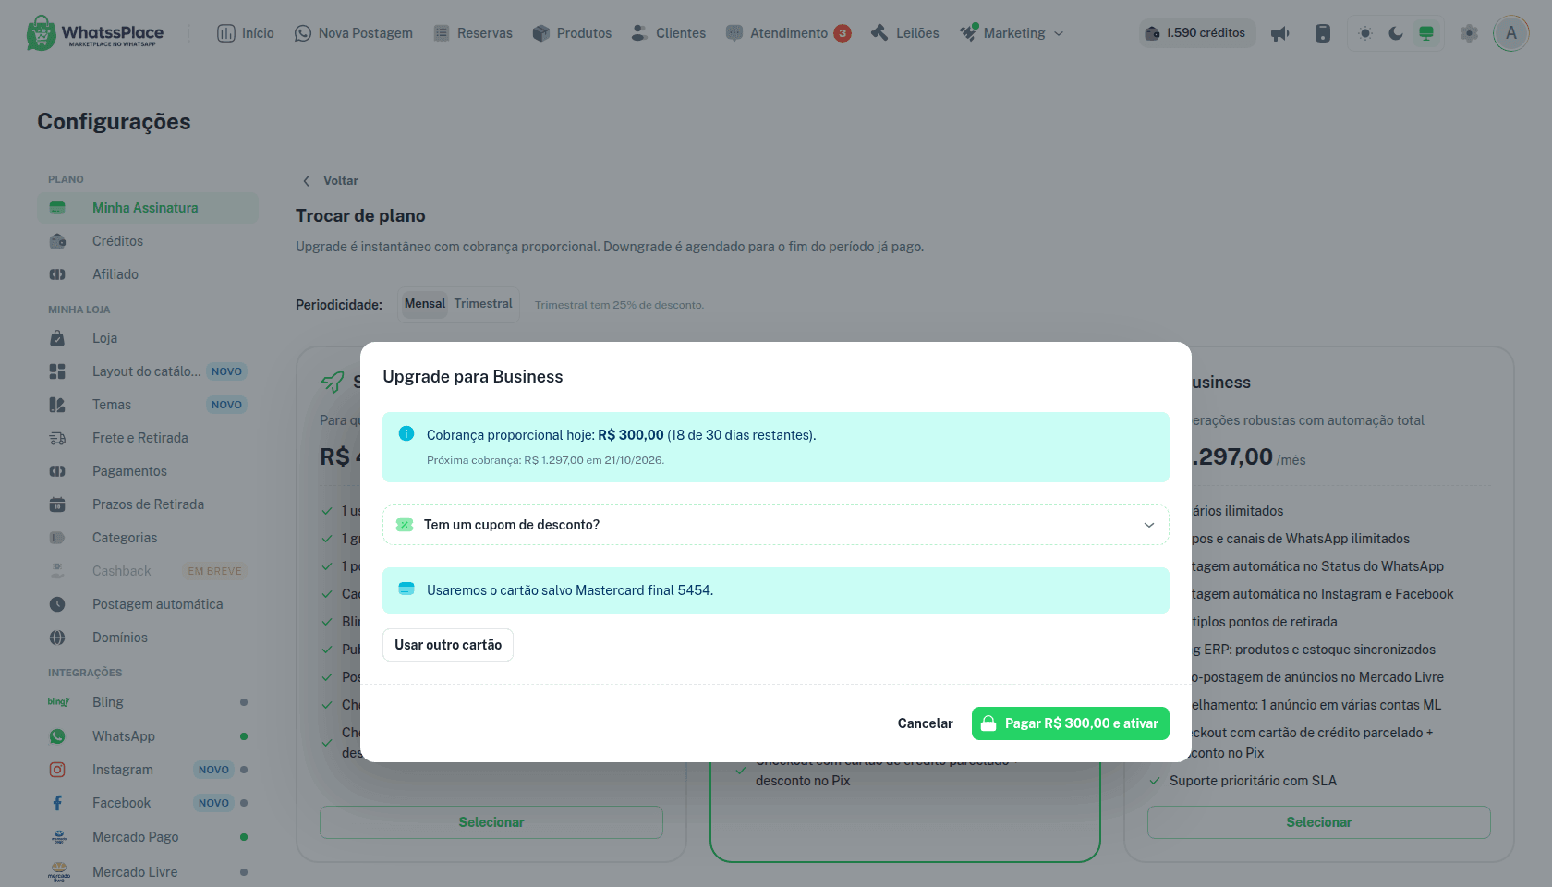This screenshot has height=887, width=1552.
Task: Select Mensal billing period
Action: pyautogui.click(x=425, y=304)
